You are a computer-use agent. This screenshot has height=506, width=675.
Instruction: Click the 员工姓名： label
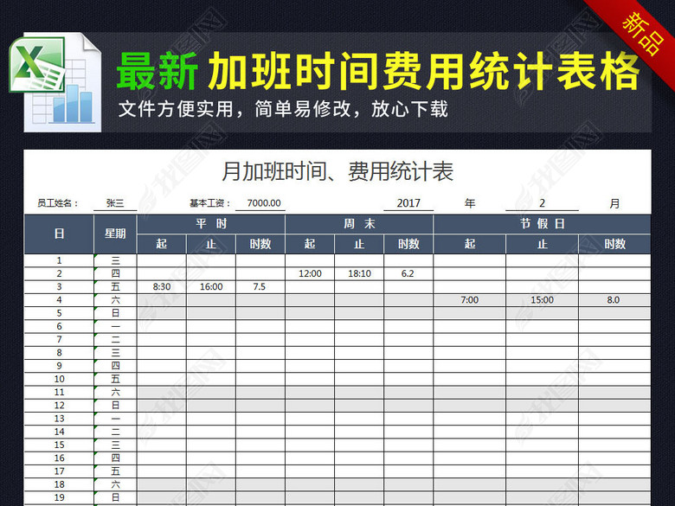[x=58, y=203]
